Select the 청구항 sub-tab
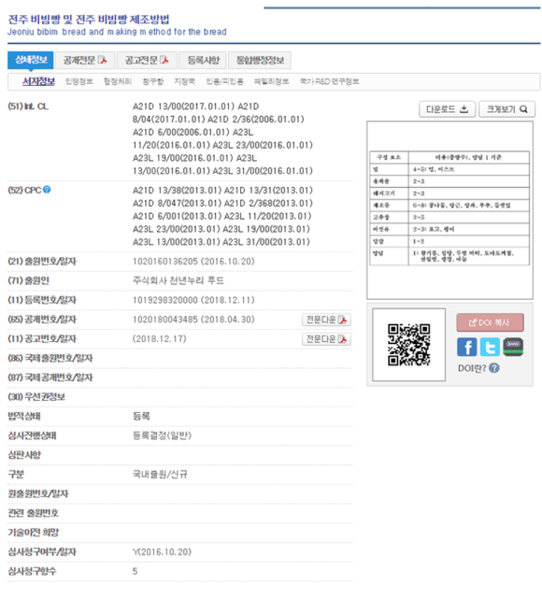542x600 pixels. pyautogui.click(x=153, y=81)
